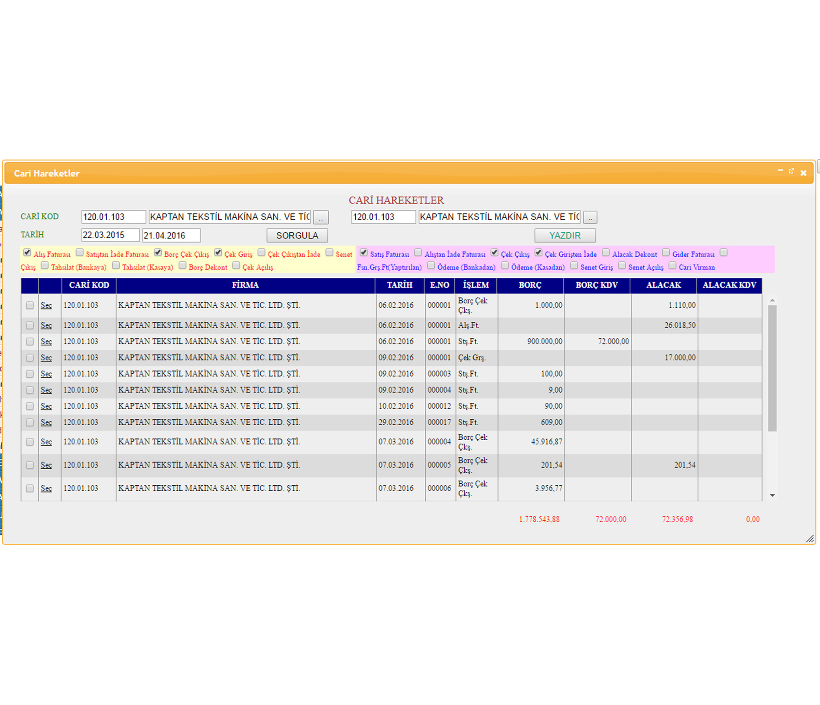
Task: Edit the start date field 22.03.2015
Action: [110, 235]
